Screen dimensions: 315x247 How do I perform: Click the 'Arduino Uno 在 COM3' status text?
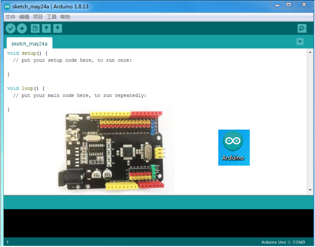tap(283, 242)
